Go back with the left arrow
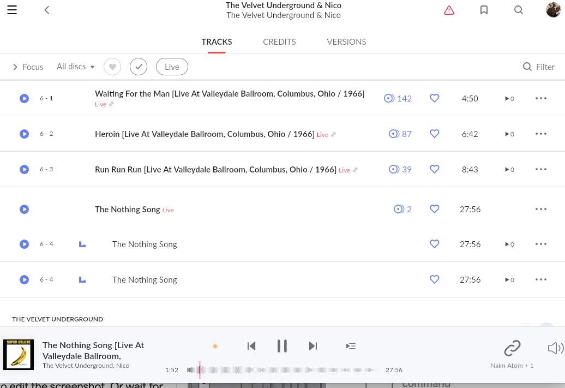The width and height of the screenshot is (565, 388). (47, 10)
